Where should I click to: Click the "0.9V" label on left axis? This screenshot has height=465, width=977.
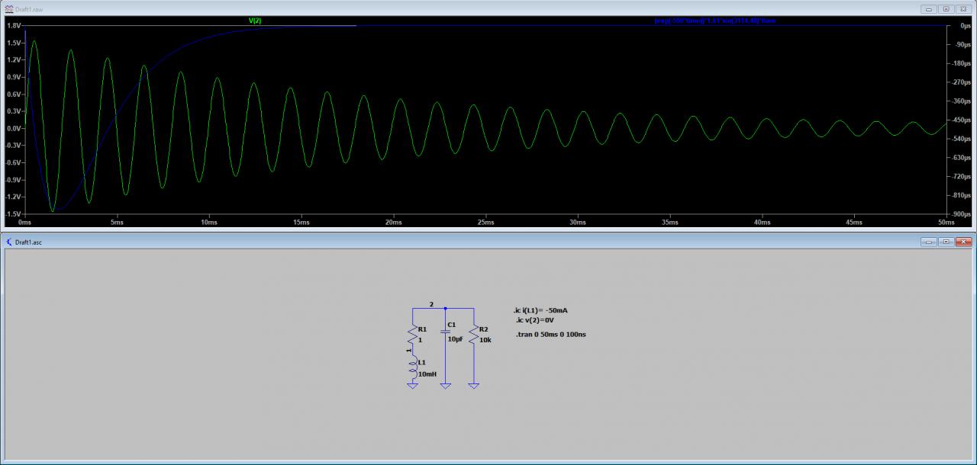click(14, 78)
